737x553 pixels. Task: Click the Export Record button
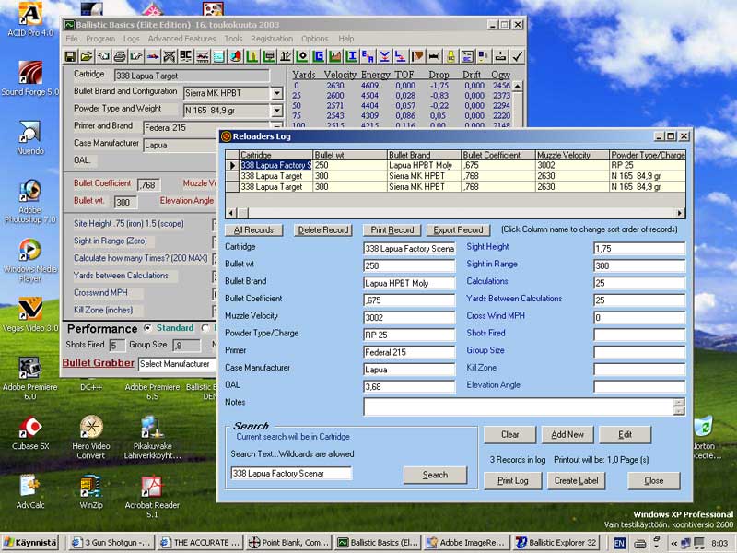pos(458,229)
